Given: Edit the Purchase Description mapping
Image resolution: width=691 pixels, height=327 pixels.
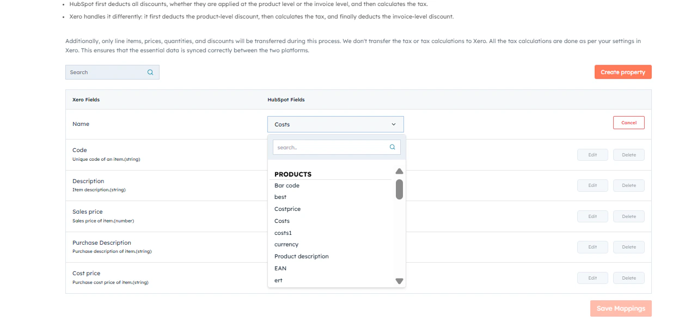Looking at the screenshot, I should 593,247.
